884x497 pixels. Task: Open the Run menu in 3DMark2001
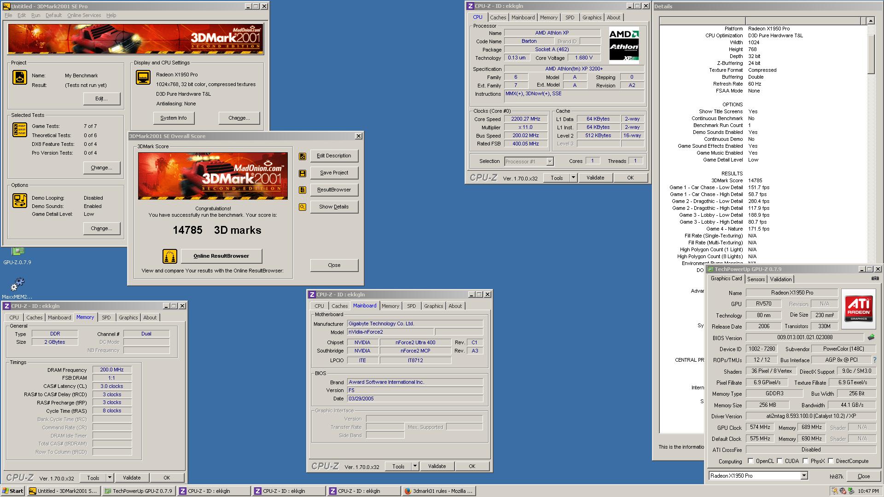point(35,15)
